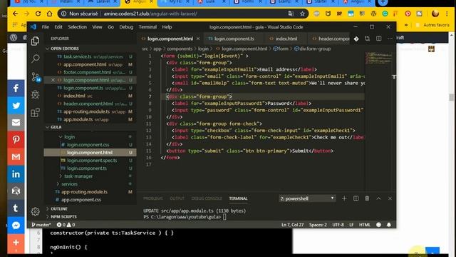Click the feedback smiley in status bar
456x257 pixels.
coord(378,225)
